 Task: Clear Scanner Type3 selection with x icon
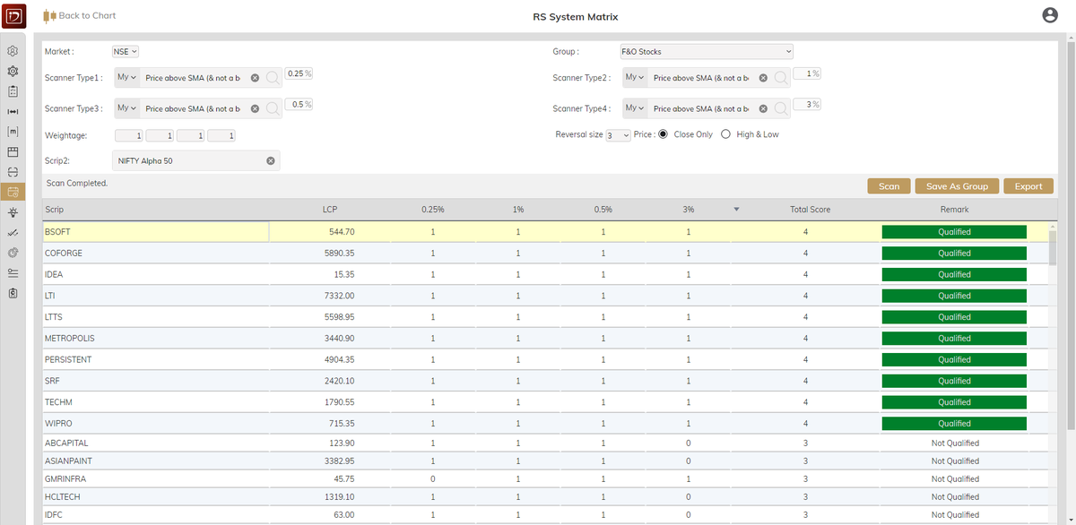click(255, 108)
